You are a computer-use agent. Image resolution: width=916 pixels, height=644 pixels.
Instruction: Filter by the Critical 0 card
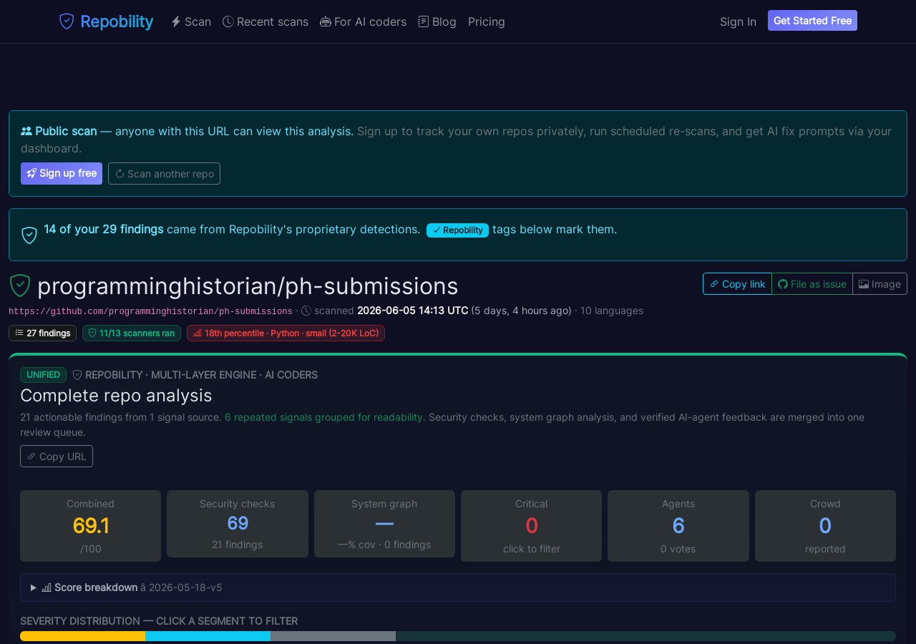point(531,526)
